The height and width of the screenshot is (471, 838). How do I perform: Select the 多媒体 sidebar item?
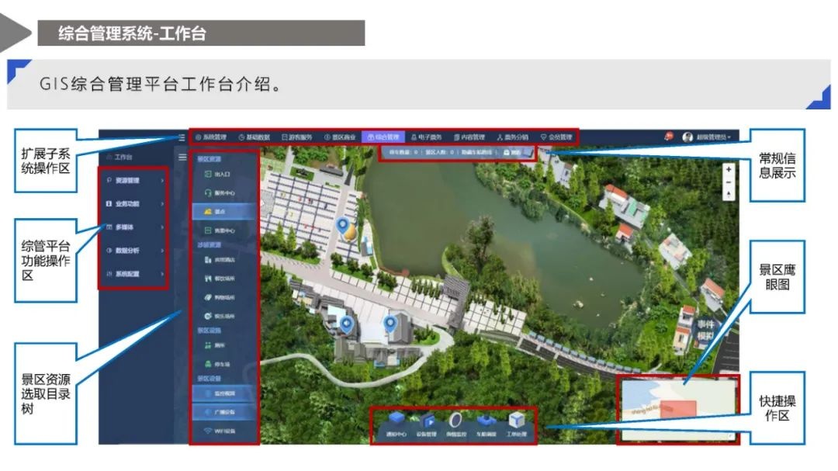tap(133, 227)
